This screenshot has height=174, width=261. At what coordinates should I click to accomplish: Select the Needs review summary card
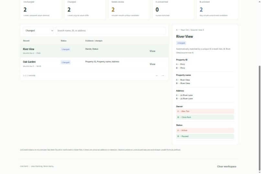[x=129, y=9]
